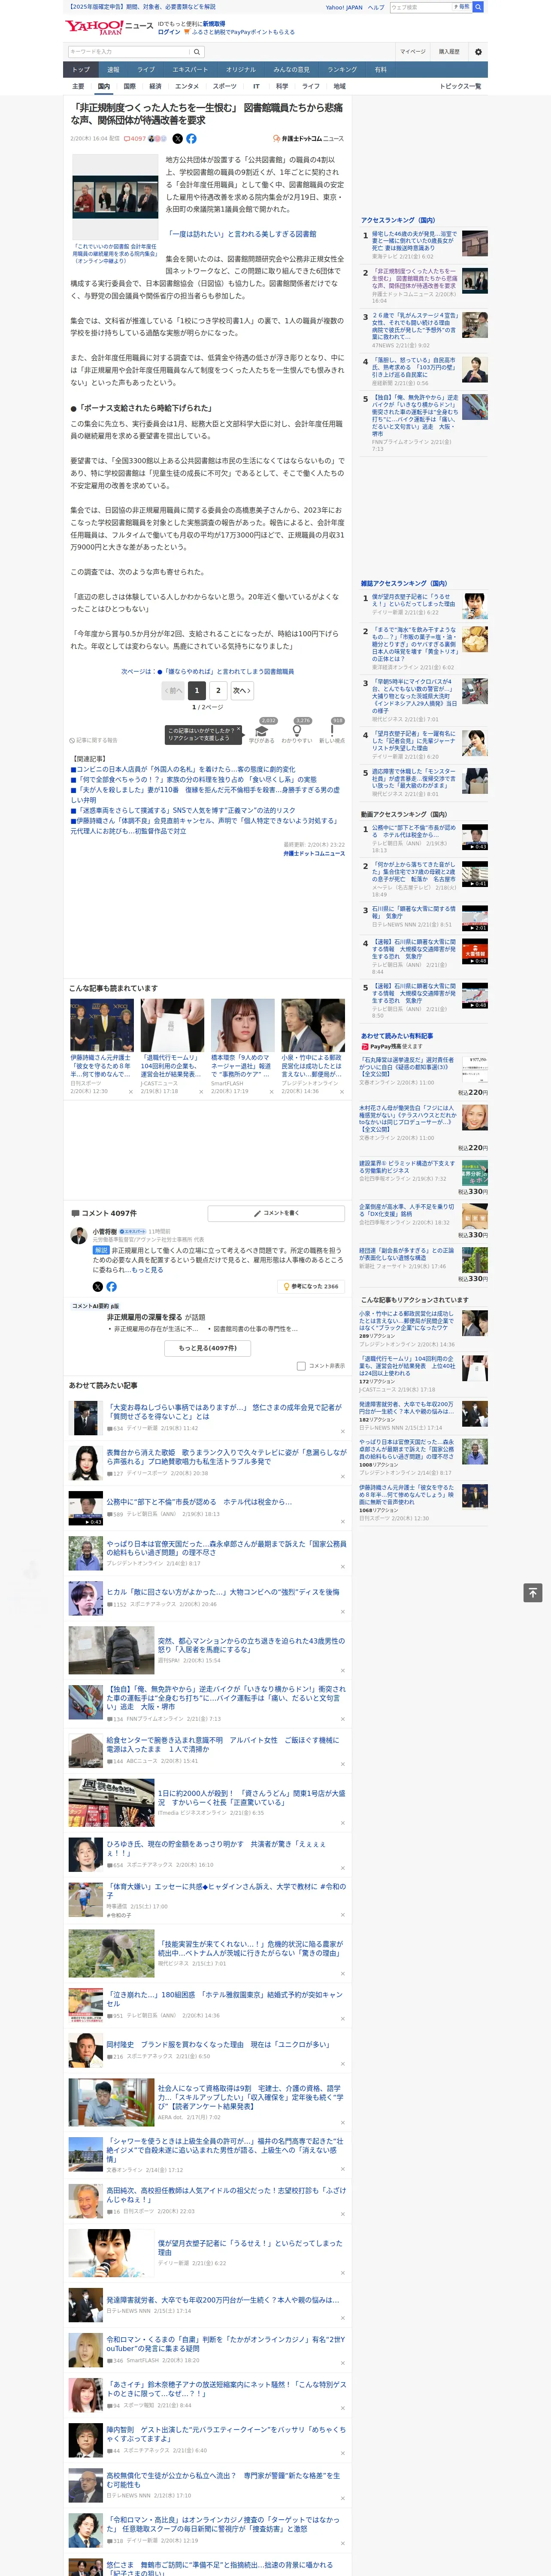Open the ヒカル「敵に回さない方がよかった…」article

pyautogui.click(x=223, y=1592)
